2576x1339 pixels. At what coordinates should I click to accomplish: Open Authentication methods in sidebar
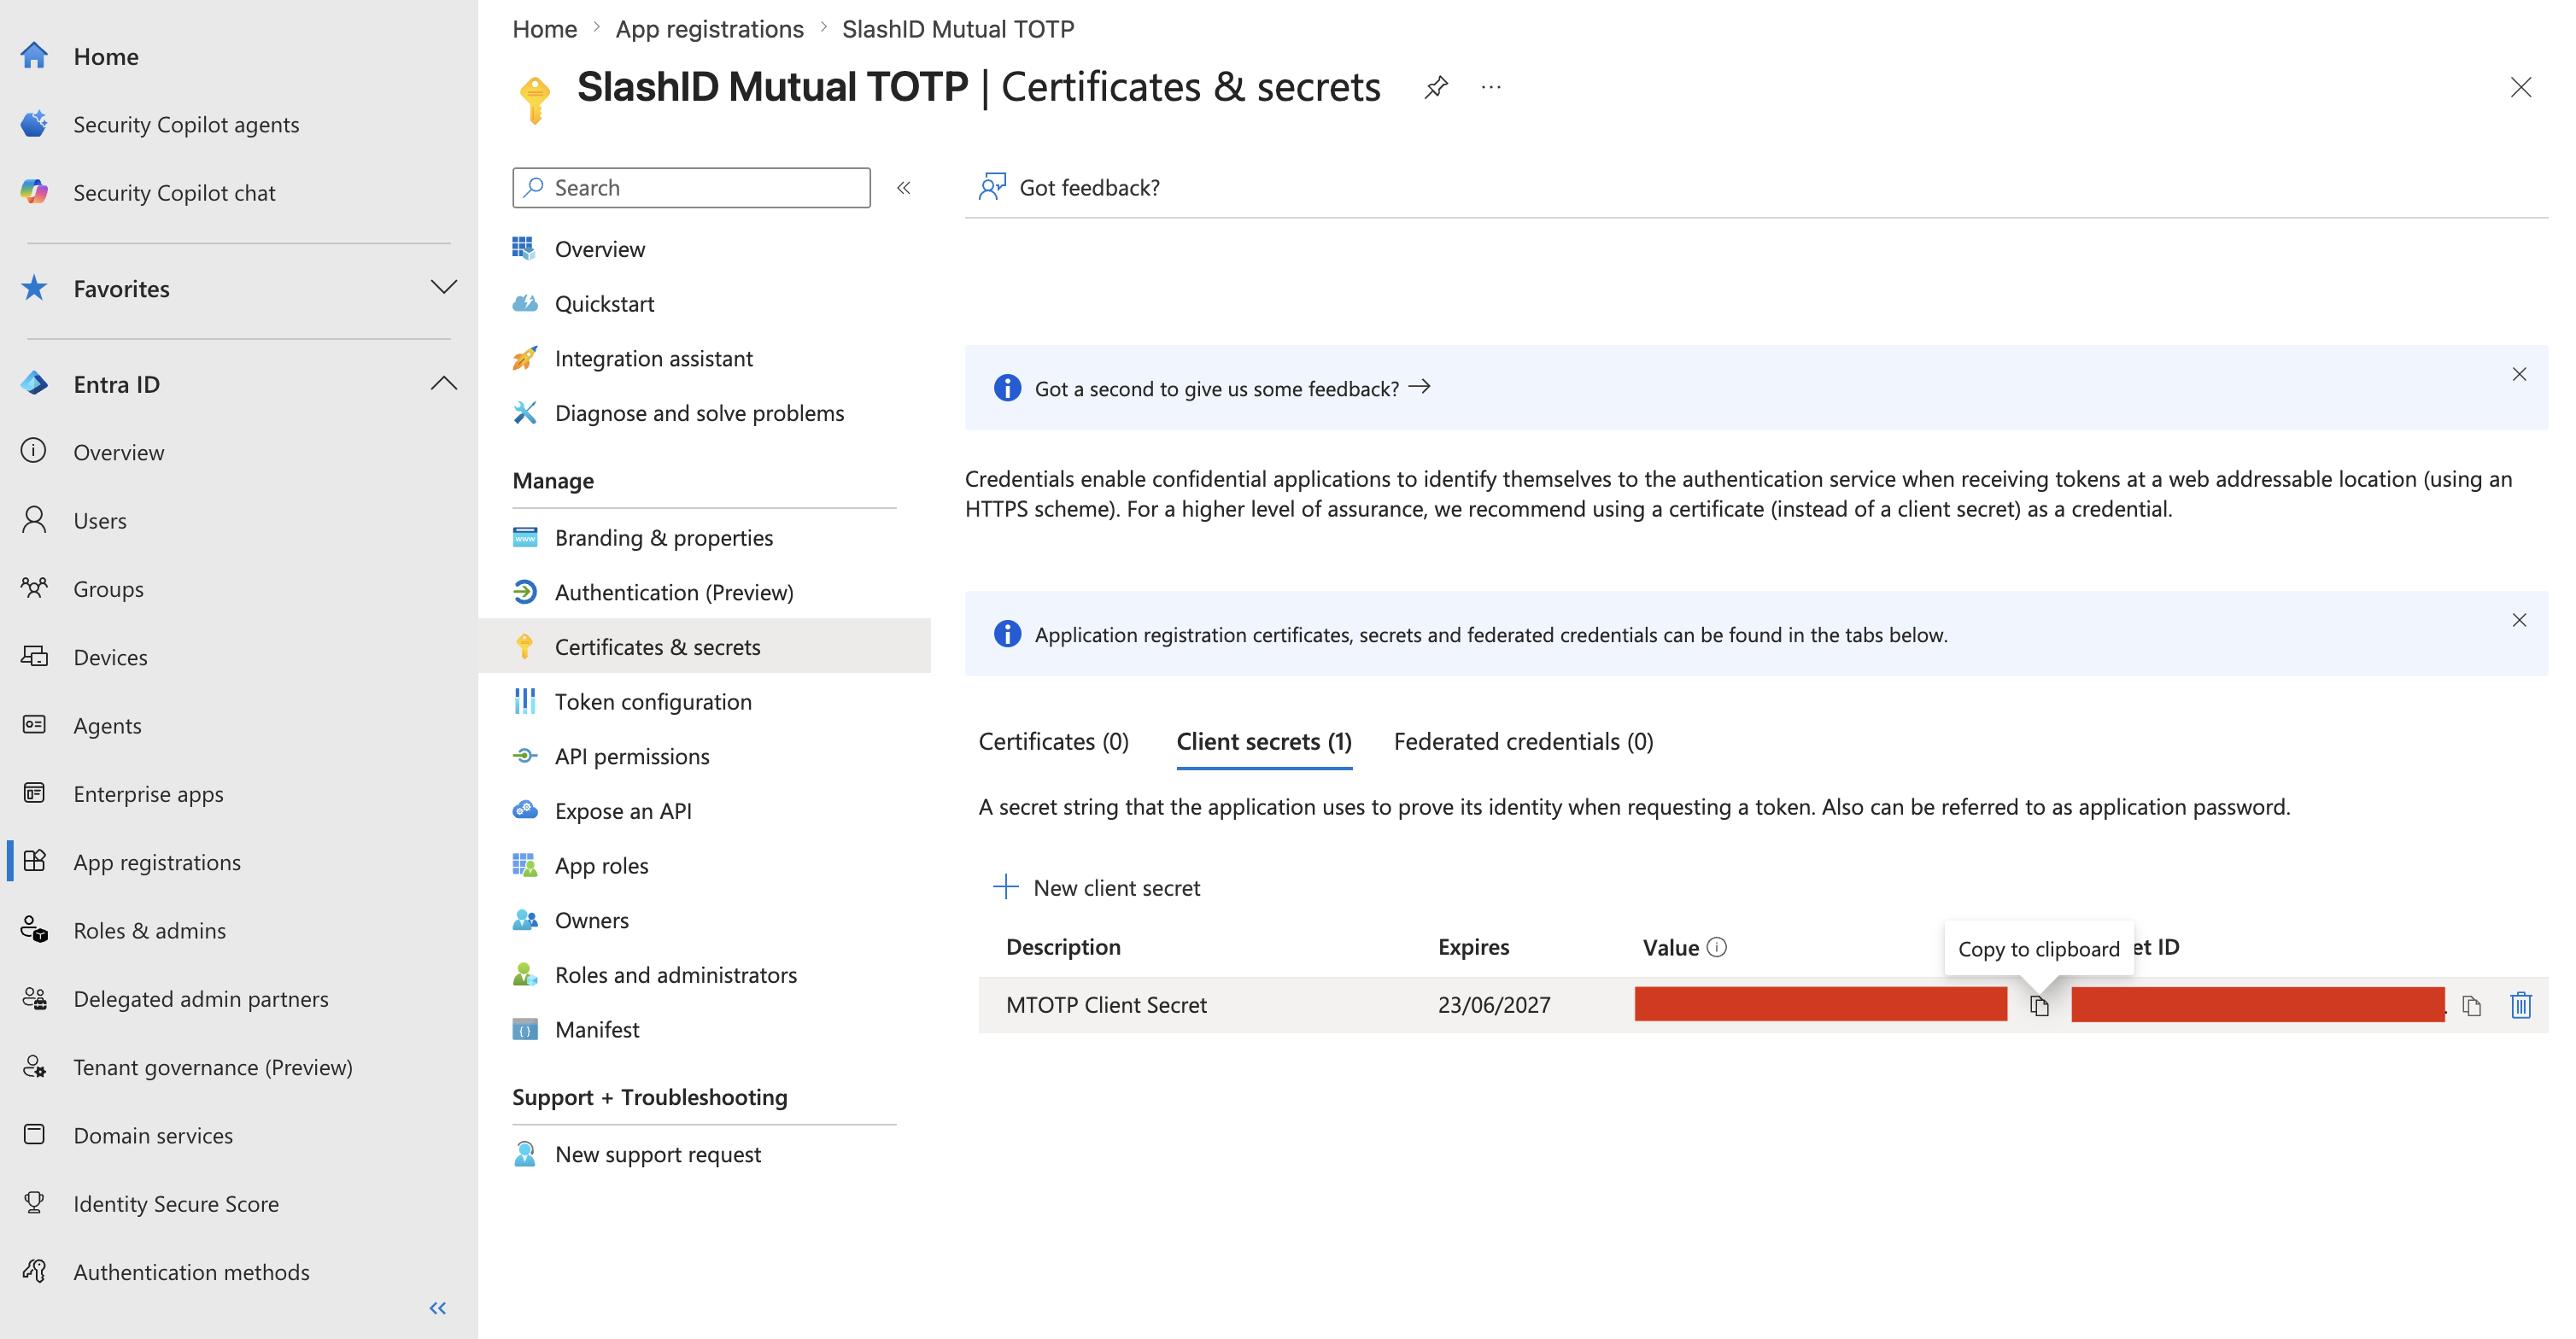(191, 1271)
